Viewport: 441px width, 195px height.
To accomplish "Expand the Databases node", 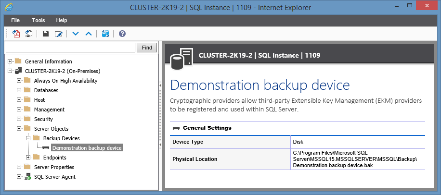I will point(19,90).
